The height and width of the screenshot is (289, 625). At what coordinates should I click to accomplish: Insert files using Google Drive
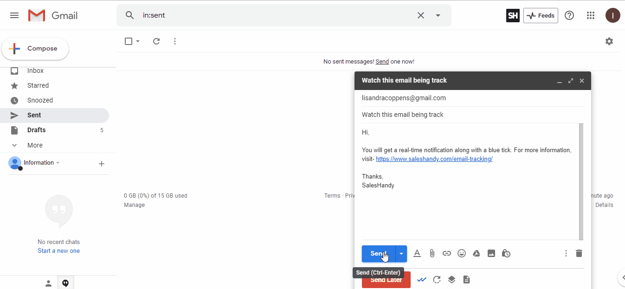click(x=477, y=253)
